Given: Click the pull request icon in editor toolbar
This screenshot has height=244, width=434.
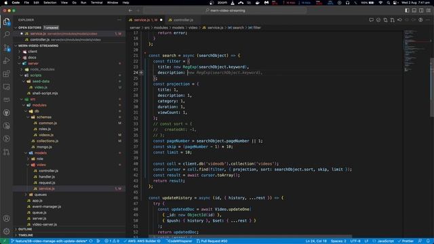Looking at the screenshot, I should pyautogui.click(x=392, y=20).
